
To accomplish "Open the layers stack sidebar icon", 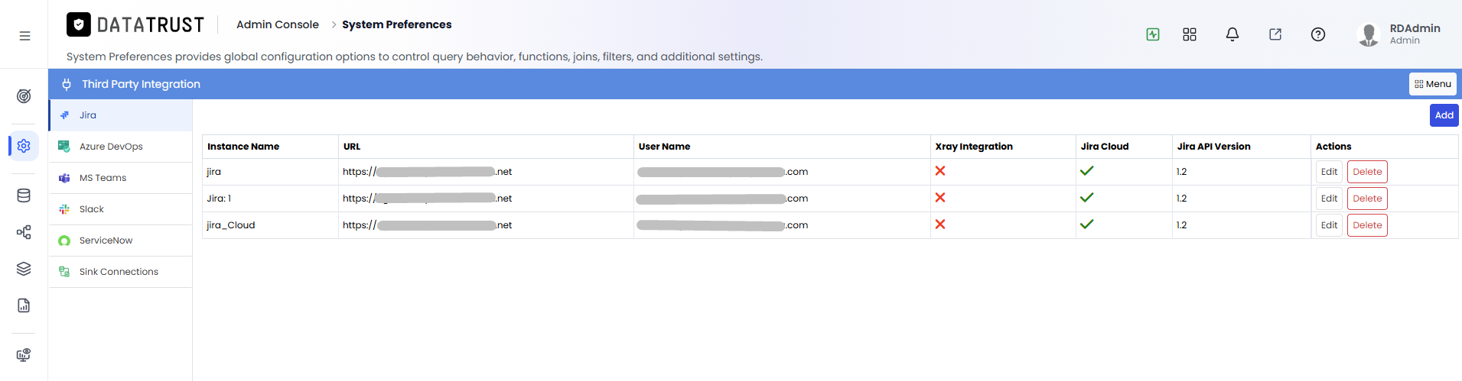I will [24, 269].
